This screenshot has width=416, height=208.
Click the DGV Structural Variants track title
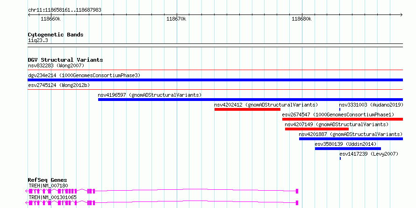pos(65,60)
